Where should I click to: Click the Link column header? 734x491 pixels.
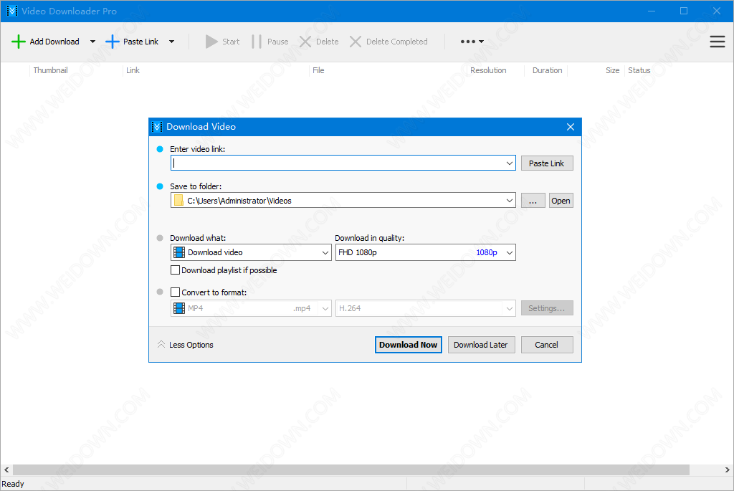(133, 70)
